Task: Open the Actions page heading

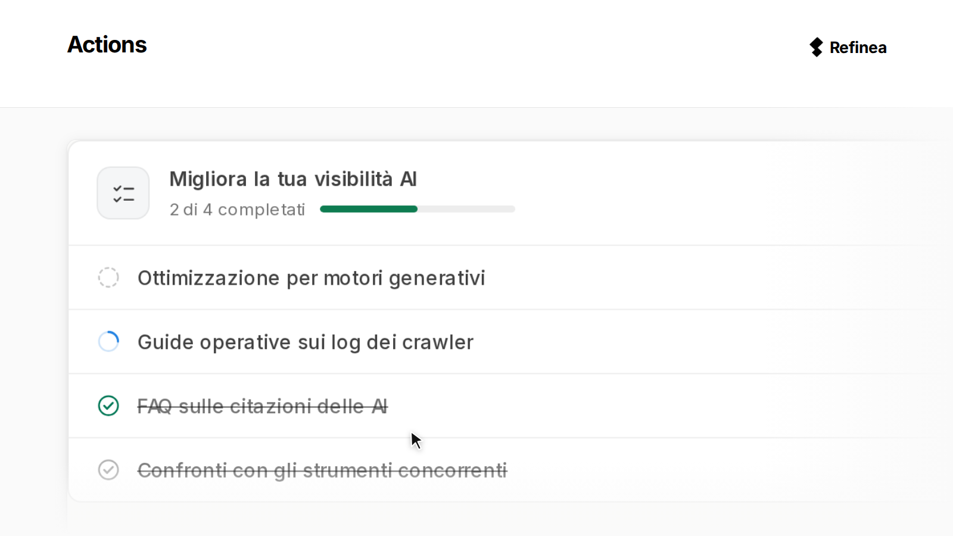Action: pyautogui.click(x=107, y=45)
